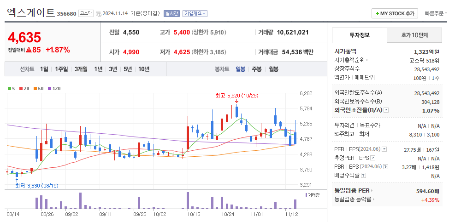
Task: Click help icon next to PER EPS(2024.06)
Action: coord(384,149)
